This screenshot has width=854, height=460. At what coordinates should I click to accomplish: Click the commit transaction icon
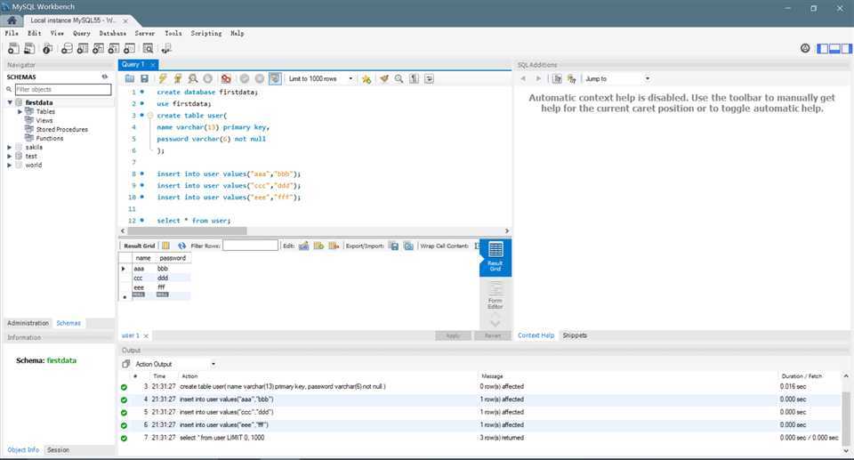click(x=245, y=78)
